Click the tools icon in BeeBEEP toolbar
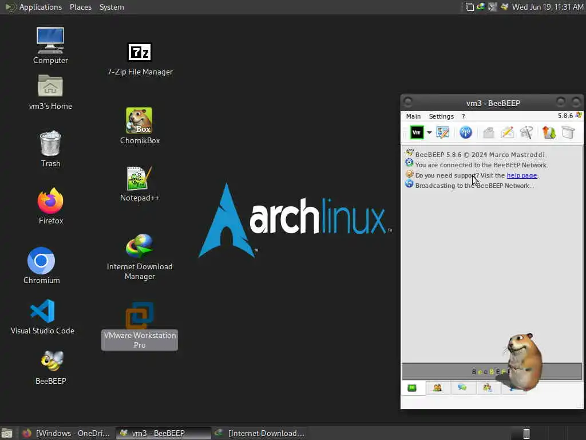586x440 pixels. click(x=526, y=132)
